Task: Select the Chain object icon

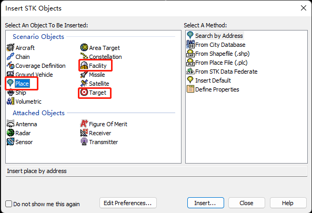Action: pos(11,57)
